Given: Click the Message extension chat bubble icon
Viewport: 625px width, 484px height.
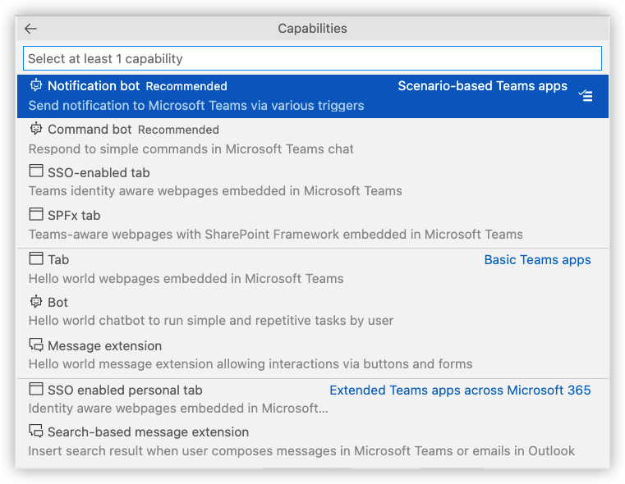Looking at the screenshot, I should click(x=36, y=345).
